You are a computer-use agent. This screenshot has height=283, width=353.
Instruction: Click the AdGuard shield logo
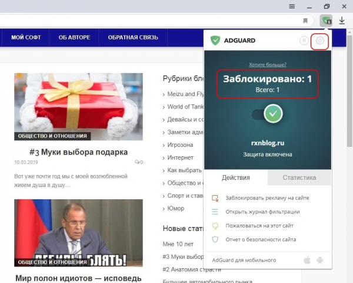[x=215, y=41]
